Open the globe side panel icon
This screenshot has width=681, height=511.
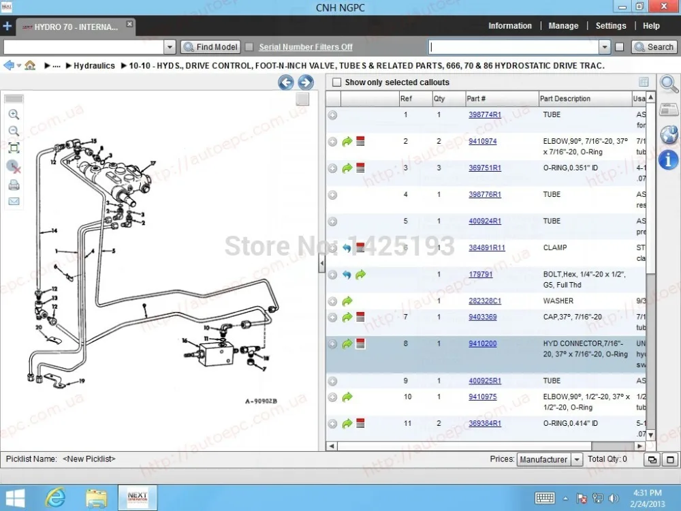[x=669, y=134]
